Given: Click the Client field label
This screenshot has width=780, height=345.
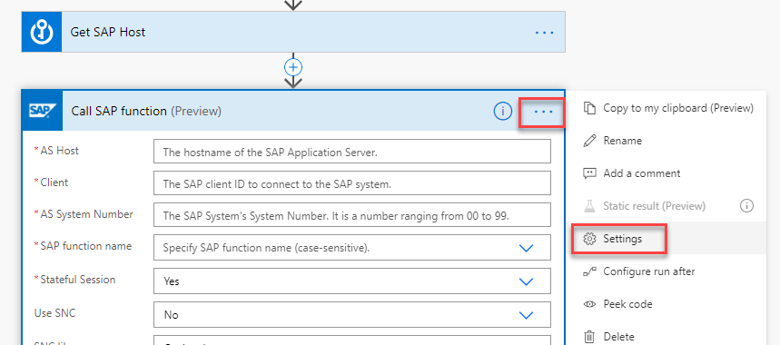Looking at the screenshot, I should tap(54, 182).
